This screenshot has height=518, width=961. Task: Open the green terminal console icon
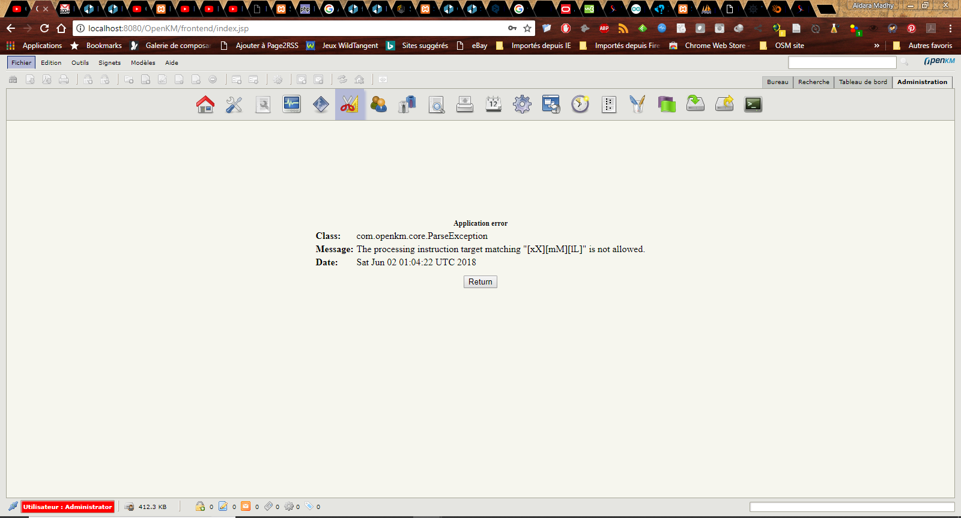[753, 104]
